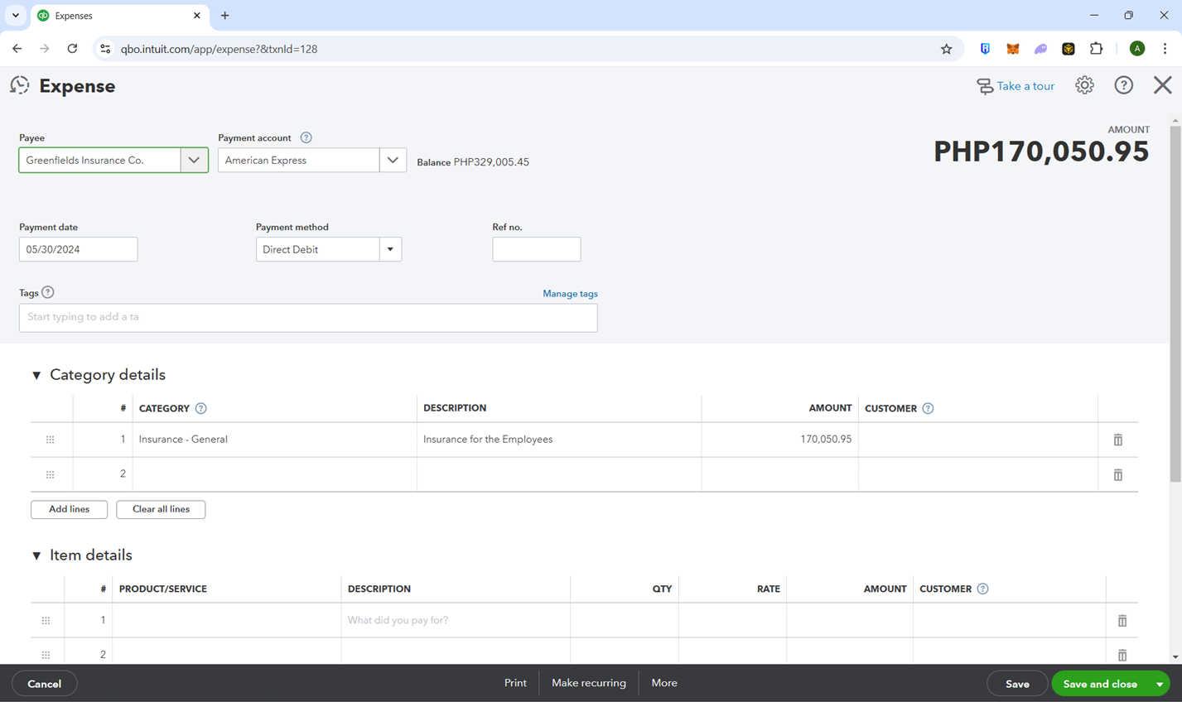Screen dimensions: 1182x702
Task: Click Make recurring in the bottom bar
Action: (x=589, y=683)
